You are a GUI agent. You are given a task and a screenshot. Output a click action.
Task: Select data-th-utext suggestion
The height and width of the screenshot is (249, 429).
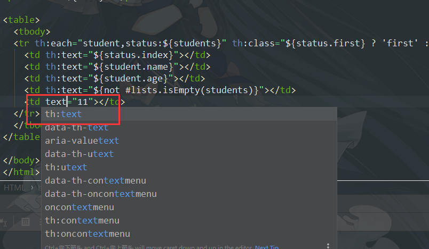189,154
